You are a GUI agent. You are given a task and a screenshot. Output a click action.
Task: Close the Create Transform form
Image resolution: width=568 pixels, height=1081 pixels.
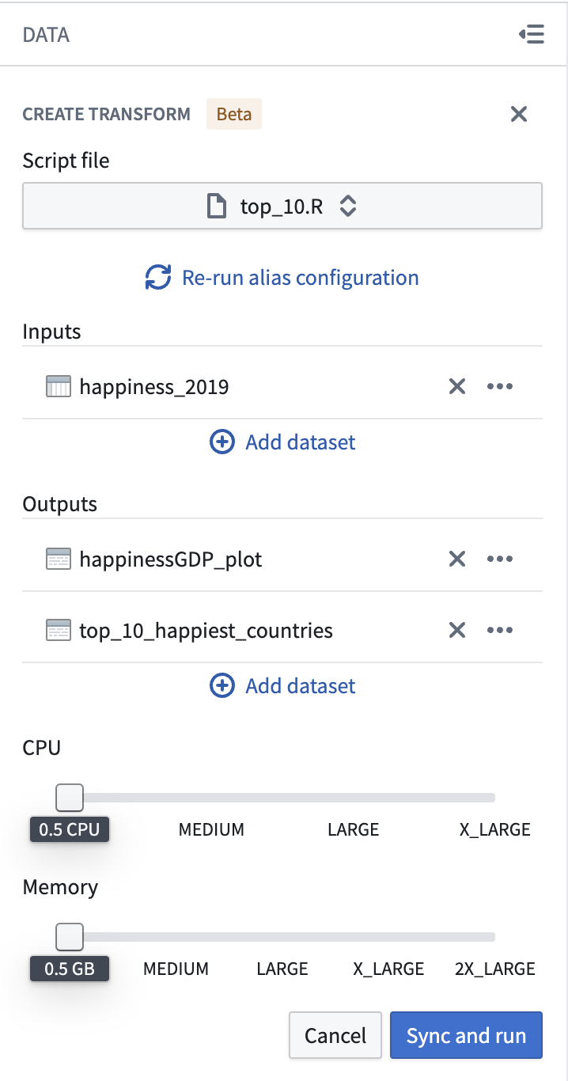click(519, 114)
